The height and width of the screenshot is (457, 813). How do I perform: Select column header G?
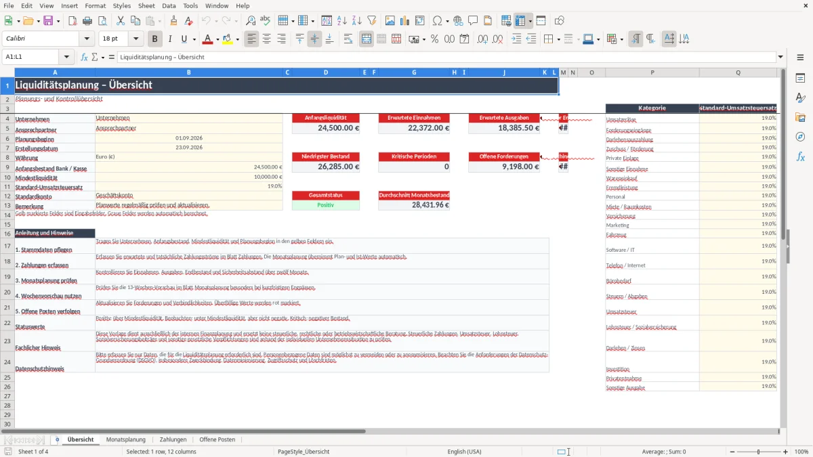tap(414, 72)
